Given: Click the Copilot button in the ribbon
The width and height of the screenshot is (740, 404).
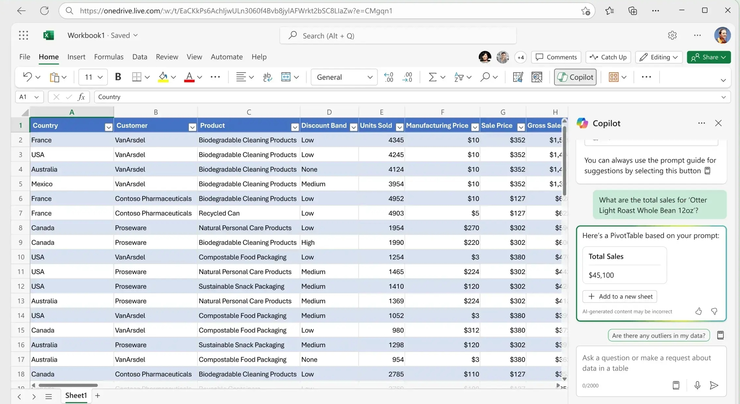Looking at the screenshot, I should tap(575, 77).
